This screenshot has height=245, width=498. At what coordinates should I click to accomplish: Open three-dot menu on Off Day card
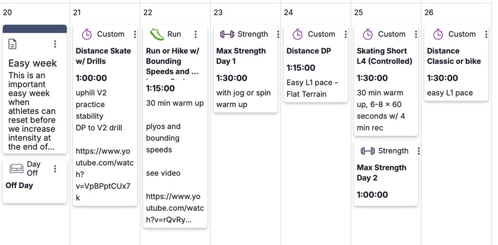tap(55, 169)
